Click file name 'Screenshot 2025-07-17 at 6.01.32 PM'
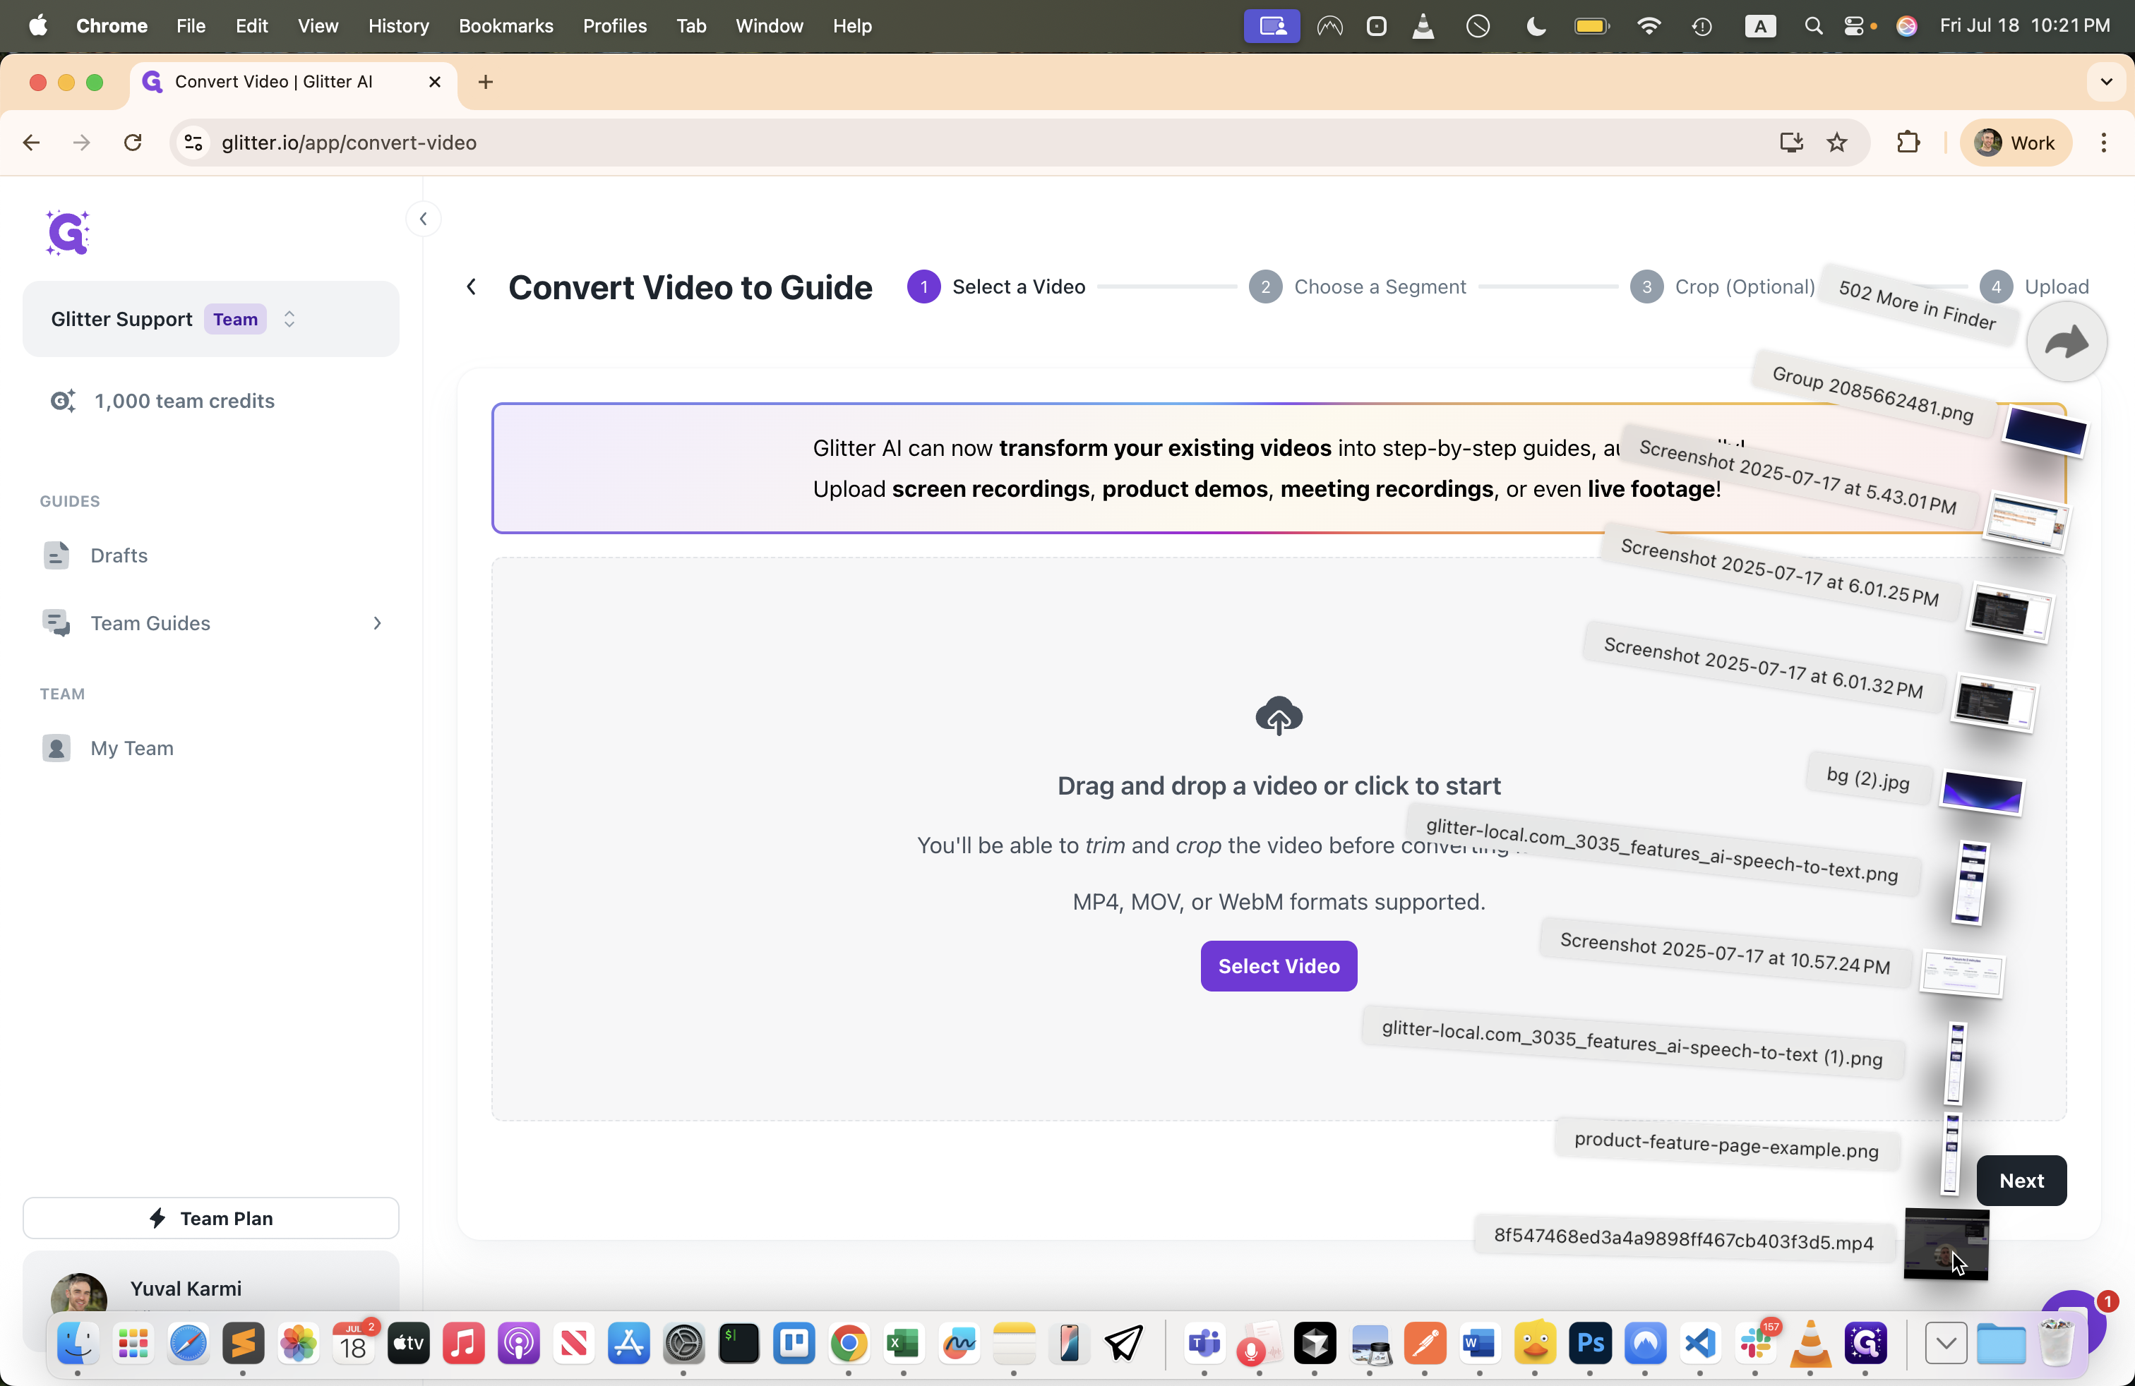Image resolution: width=2135 pixels, height=1386 pixels. click(1764, 668)
